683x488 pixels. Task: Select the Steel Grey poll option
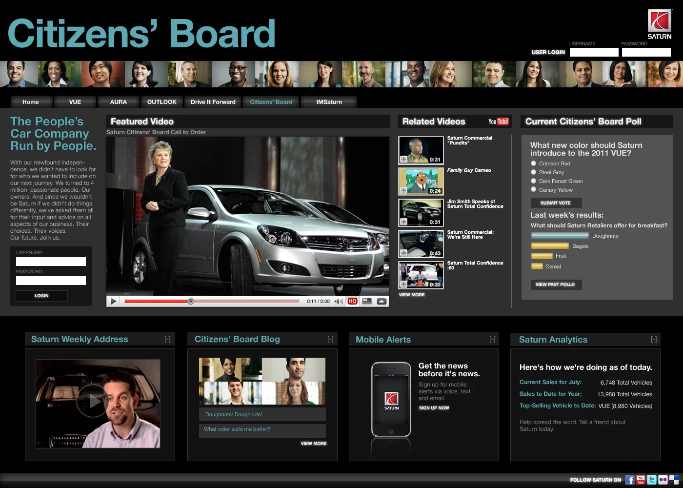(x=534, y=172)
